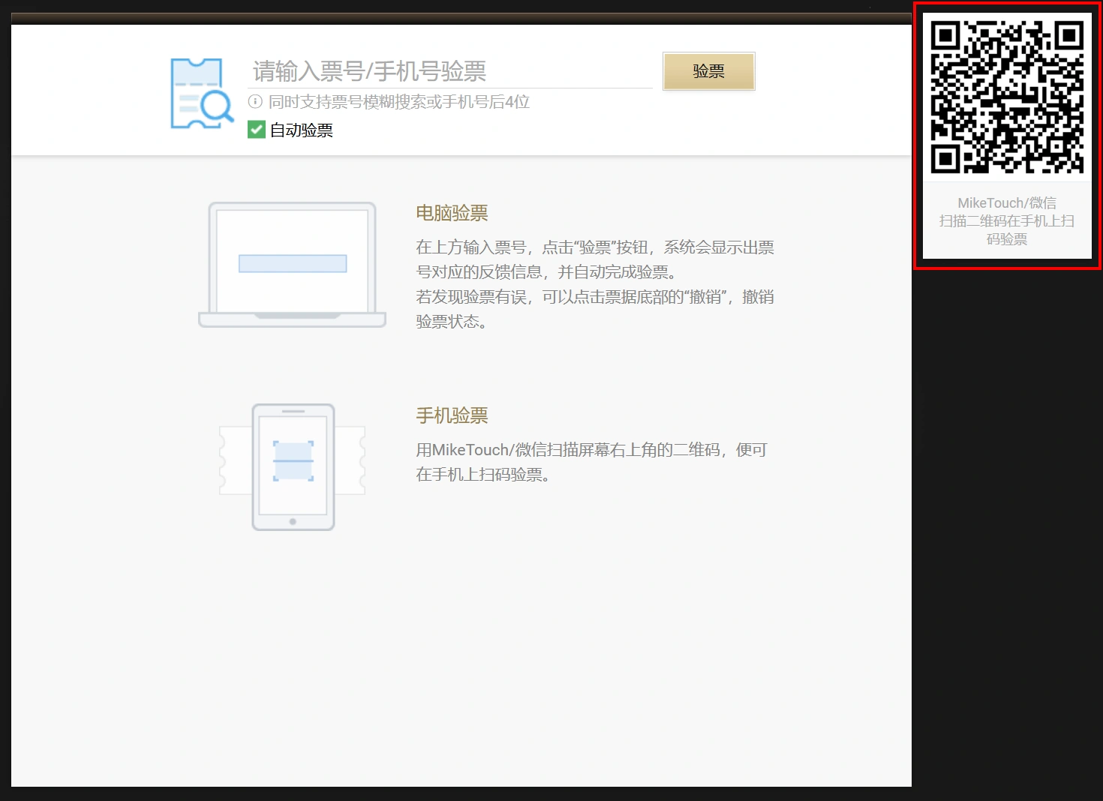Click the 用MikeTouch/微信扫描 description text

pos(591,462)
